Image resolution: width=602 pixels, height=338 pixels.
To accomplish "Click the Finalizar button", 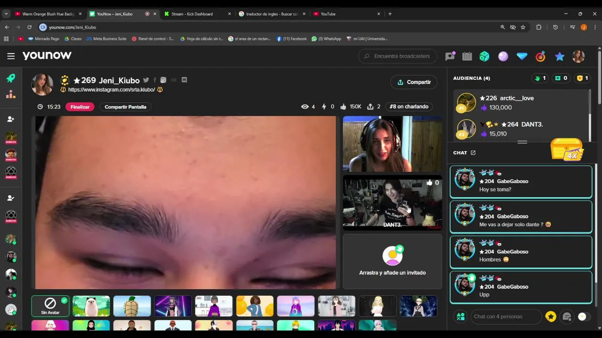I will click(x=80, y=107).
